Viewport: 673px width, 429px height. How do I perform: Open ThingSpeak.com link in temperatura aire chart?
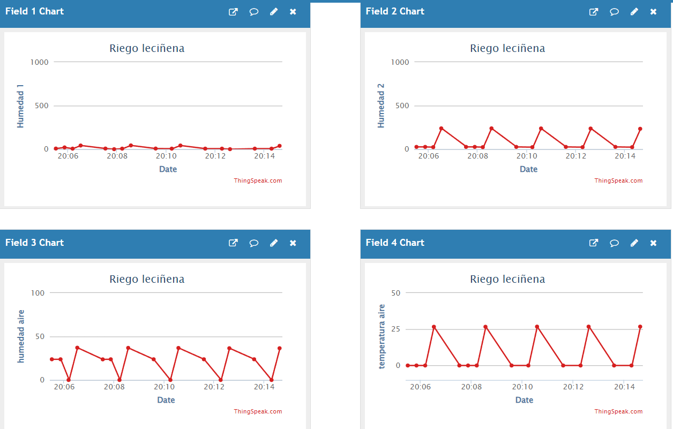(618, 412)
